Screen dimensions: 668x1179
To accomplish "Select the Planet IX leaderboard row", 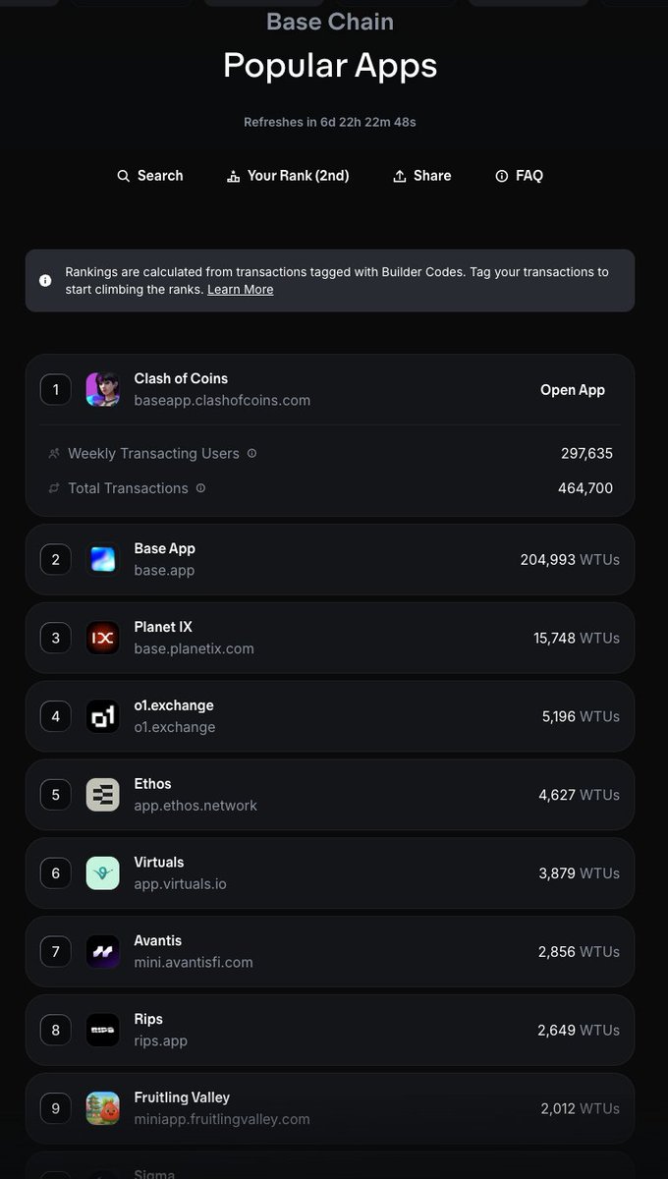I will pos(330,638).
